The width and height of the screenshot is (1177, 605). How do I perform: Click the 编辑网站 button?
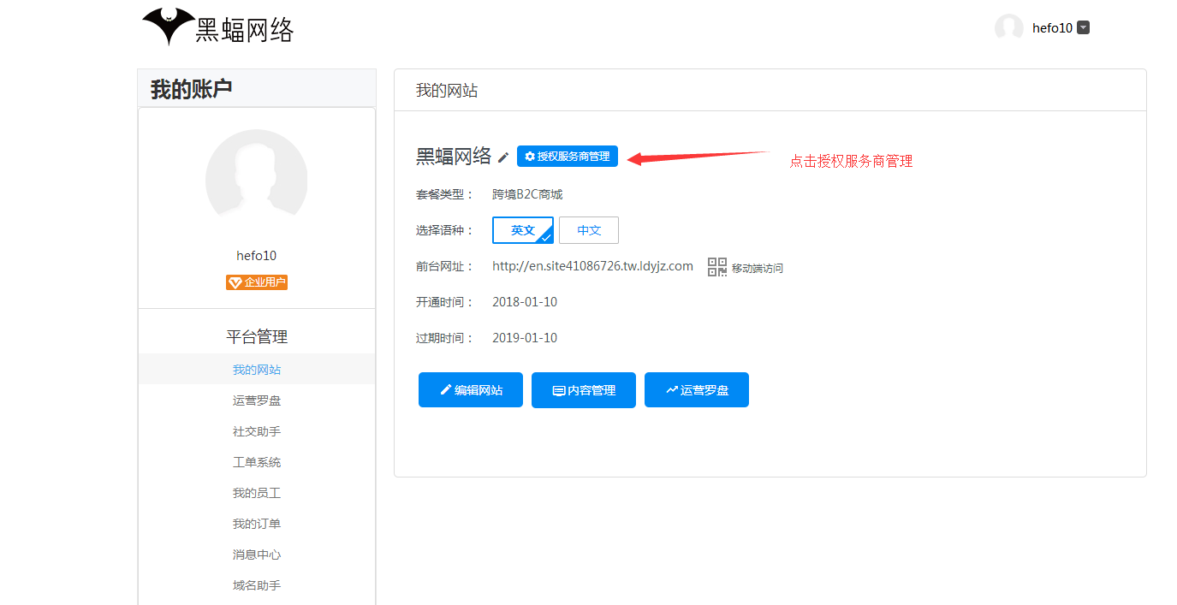[x=470, y=390]
